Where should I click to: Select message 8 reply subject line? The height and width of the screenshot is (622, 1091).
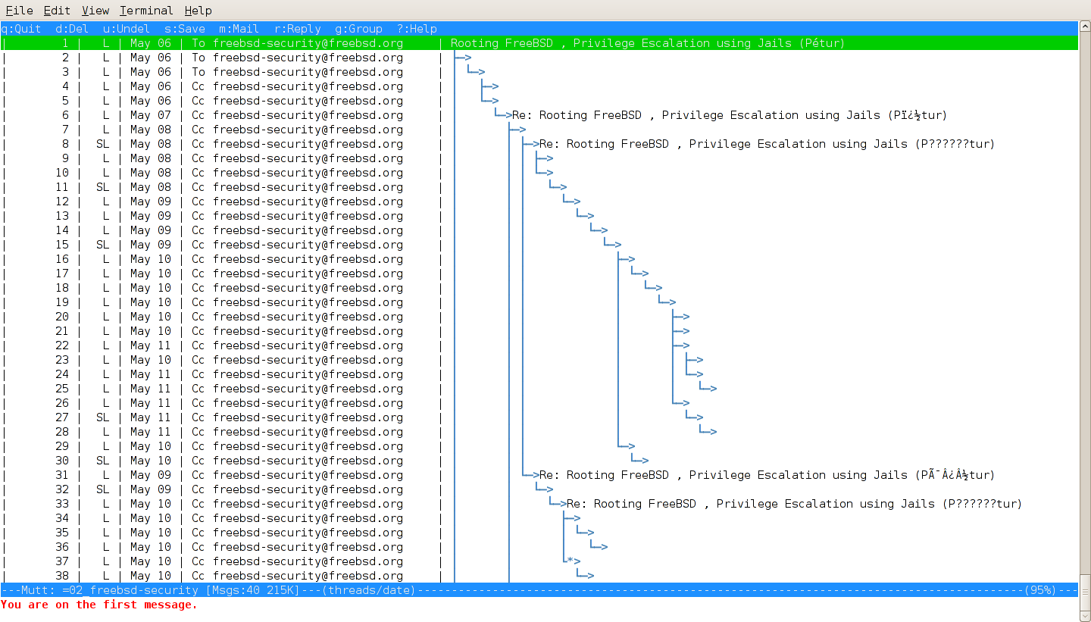coord(767,144)
